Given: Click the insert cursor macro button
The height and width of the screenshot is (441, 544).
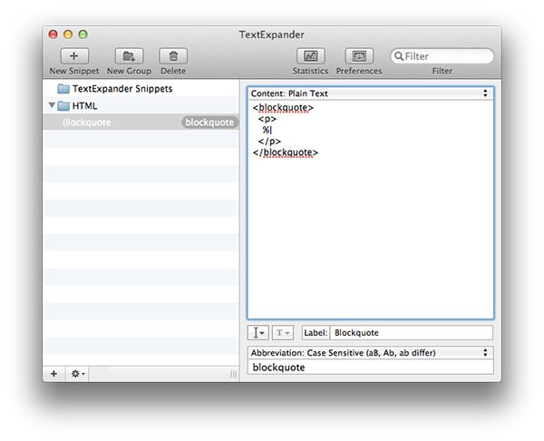Looking at the screenshot, I should tap(257, 333).
